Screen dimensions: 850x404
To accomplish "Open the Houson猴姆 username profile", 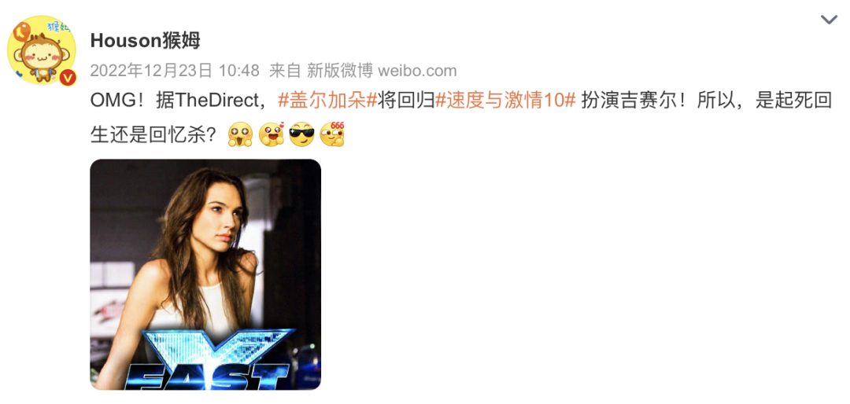I will (146, 41).
